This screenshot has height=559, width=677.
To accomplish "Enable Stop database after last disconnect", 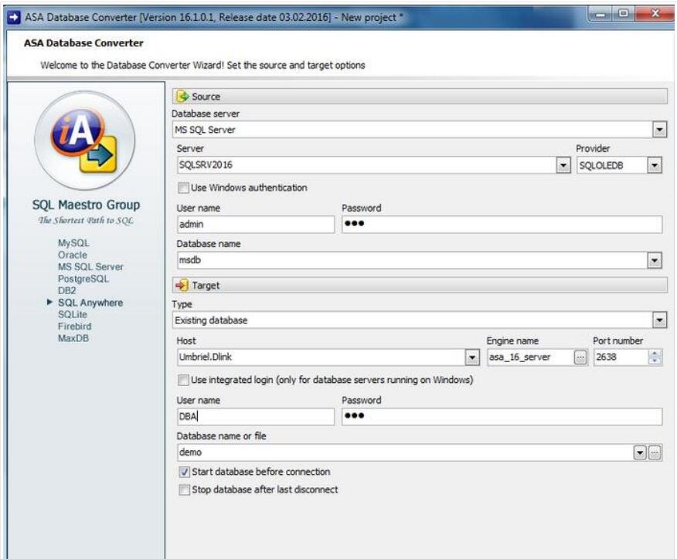I will click(x=184, y=490).
